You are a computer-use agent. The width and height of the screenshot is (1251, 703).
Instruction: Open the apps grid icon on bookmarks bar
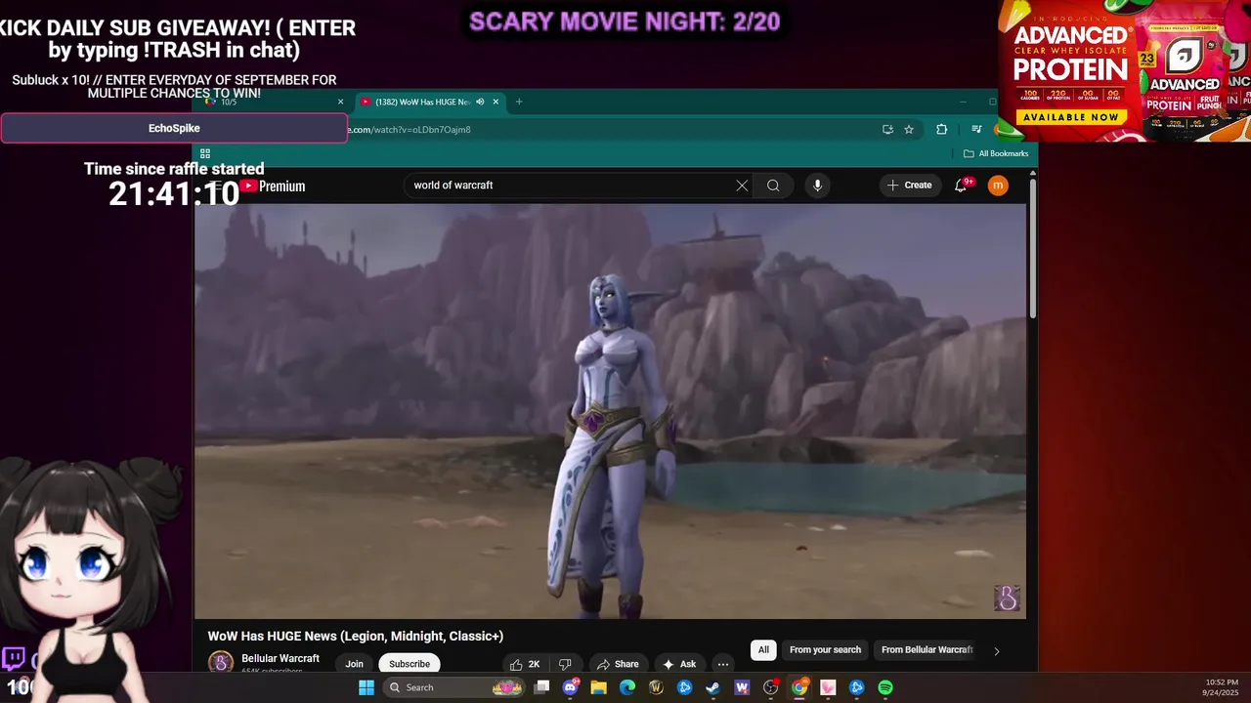pyautogui.click(x=205, y=153)
